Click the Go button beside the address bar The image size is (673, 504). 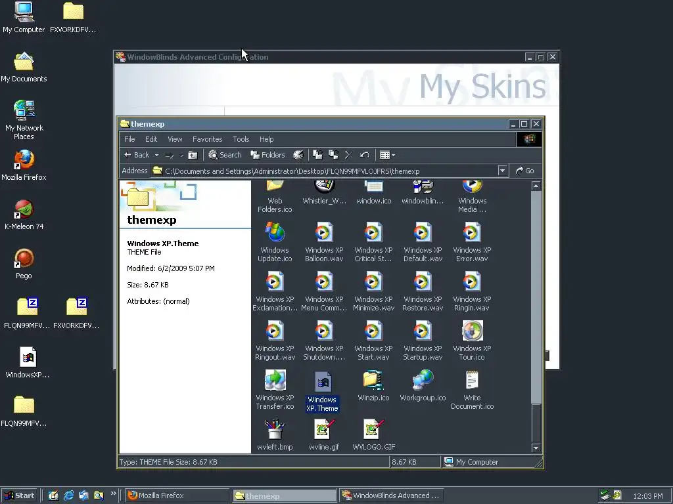[524, 171]
